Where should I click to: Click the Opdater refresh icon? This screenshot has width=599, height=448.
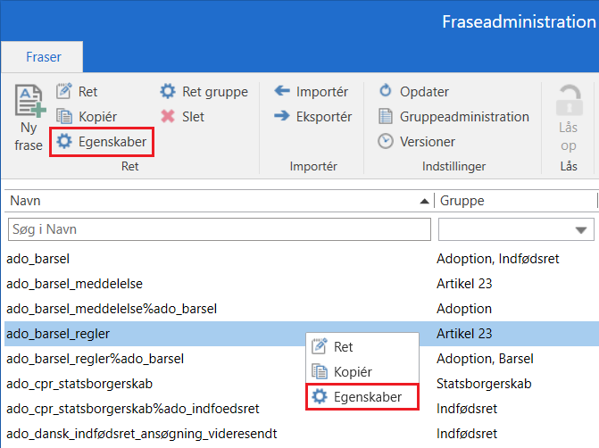(386, 92)
